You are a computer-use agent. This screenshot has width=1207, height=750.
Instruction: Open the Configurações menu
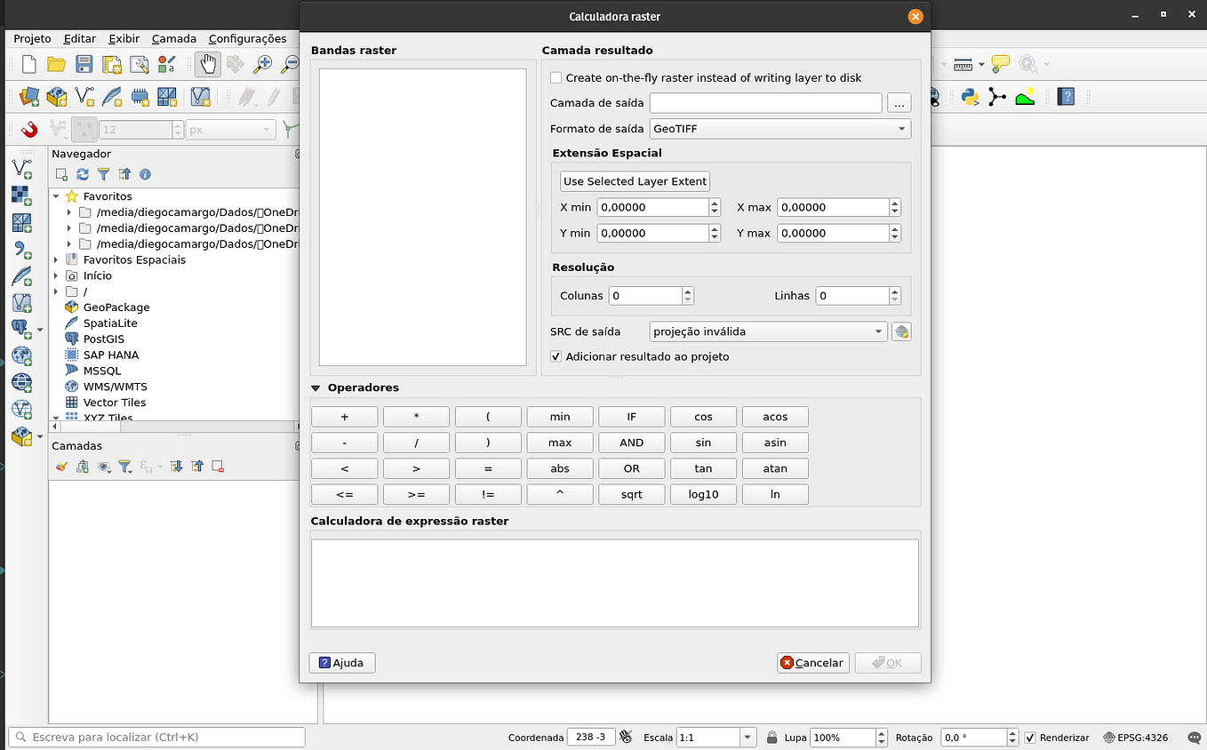click(x=248, y=39)
